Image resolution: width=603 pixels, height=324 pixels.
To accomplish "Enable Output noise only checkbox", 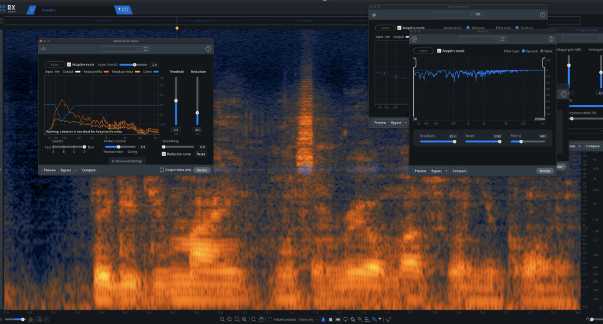I will [x=162, y=170].
